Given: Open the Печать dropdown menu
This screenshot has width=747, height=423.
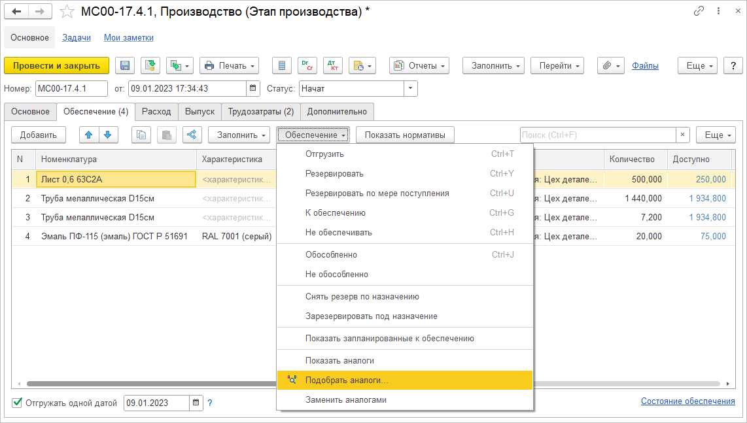Looking at the screenshot, I should click(229, 65).
